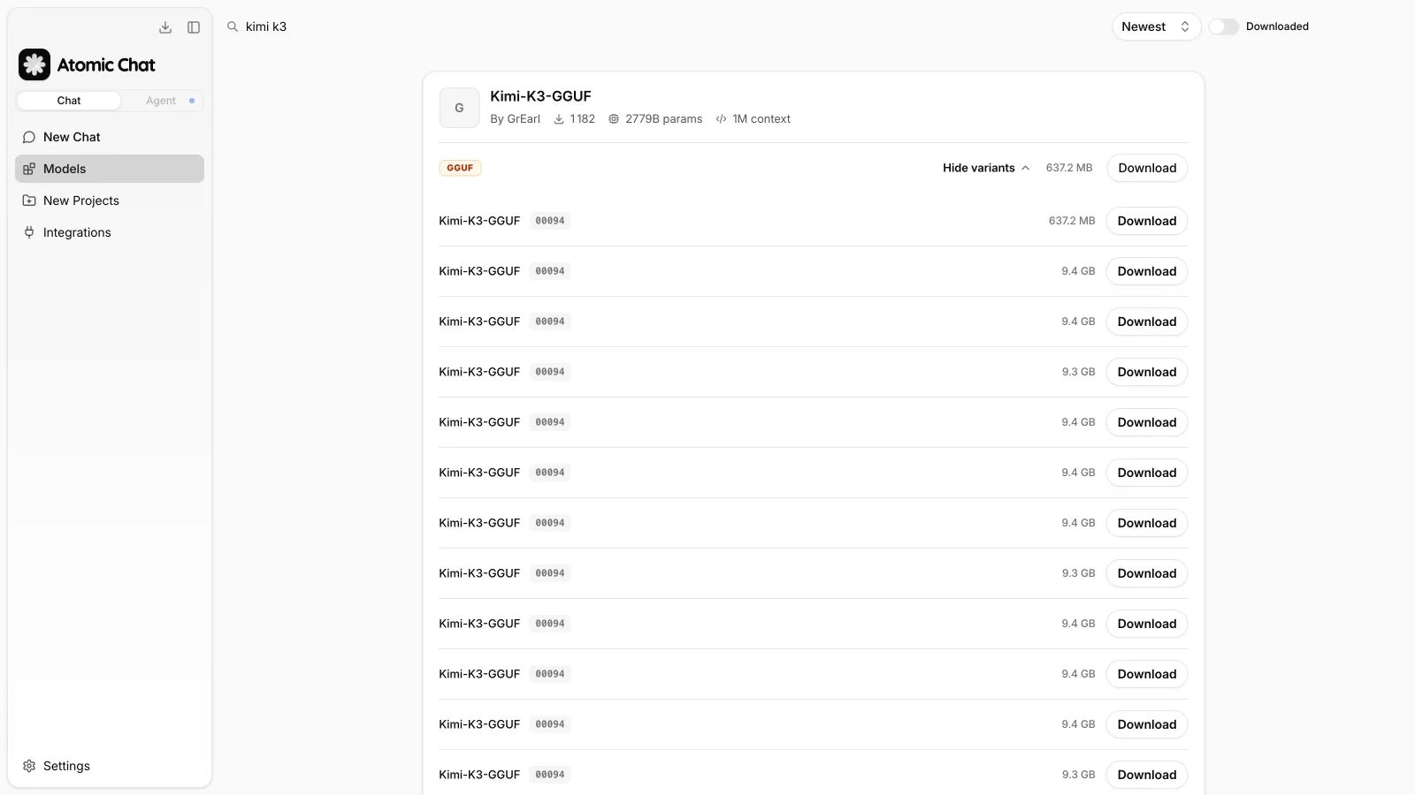Click the '1M context' label
1415x795 pixels.
click(753, 119)
